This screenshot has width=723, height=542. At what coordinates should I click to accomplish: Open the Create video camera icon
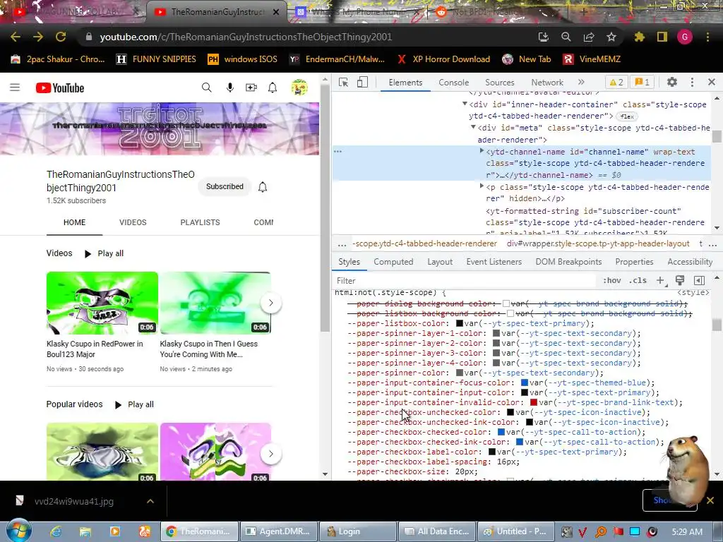click(x=251, y=88)
